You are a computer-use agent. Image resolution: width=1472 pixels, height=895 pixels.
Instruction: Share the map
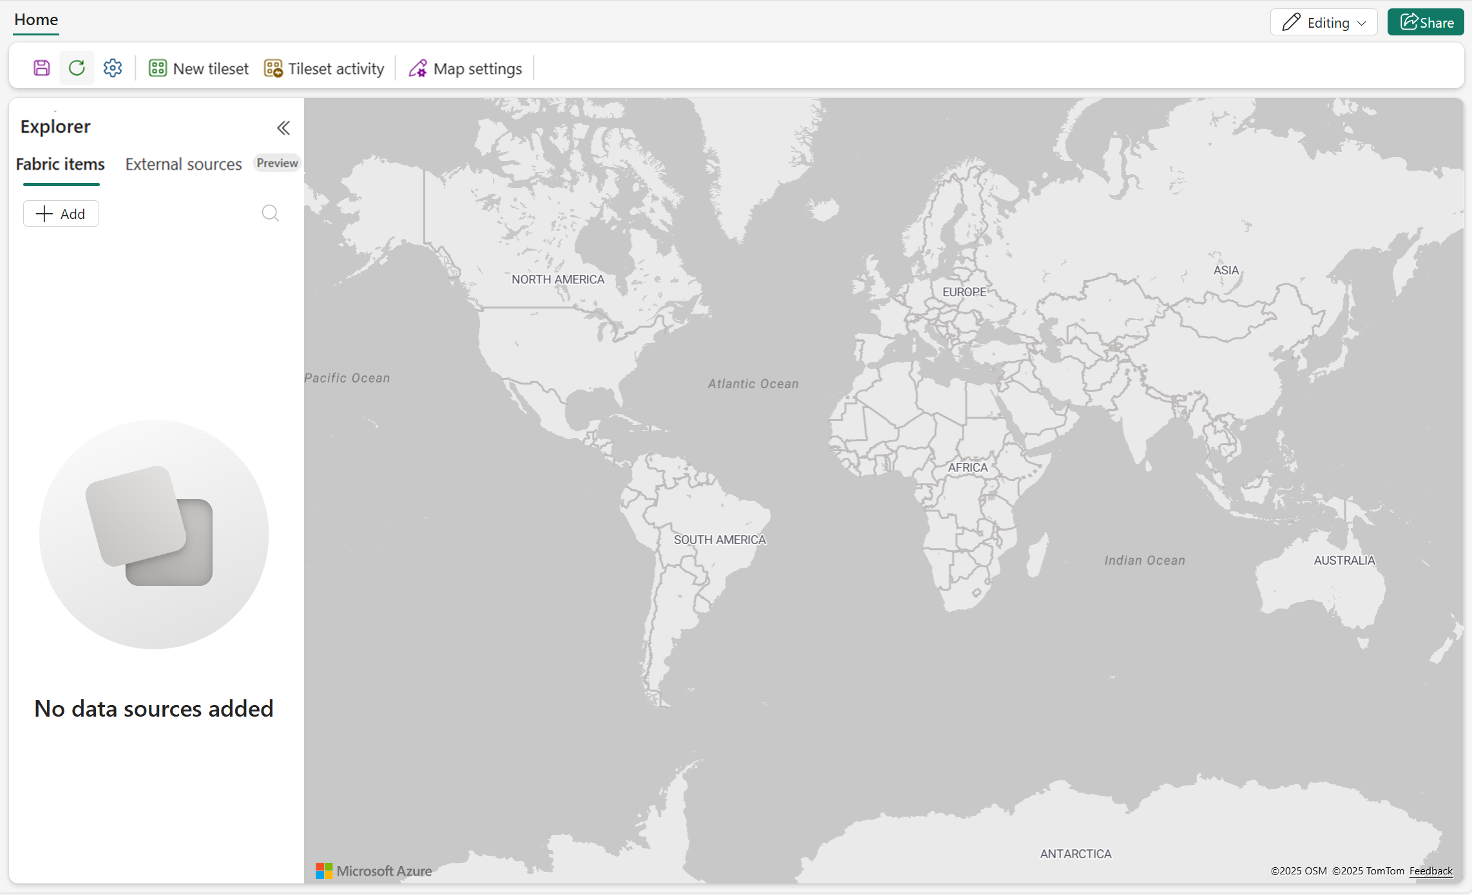pos(1426,21)
